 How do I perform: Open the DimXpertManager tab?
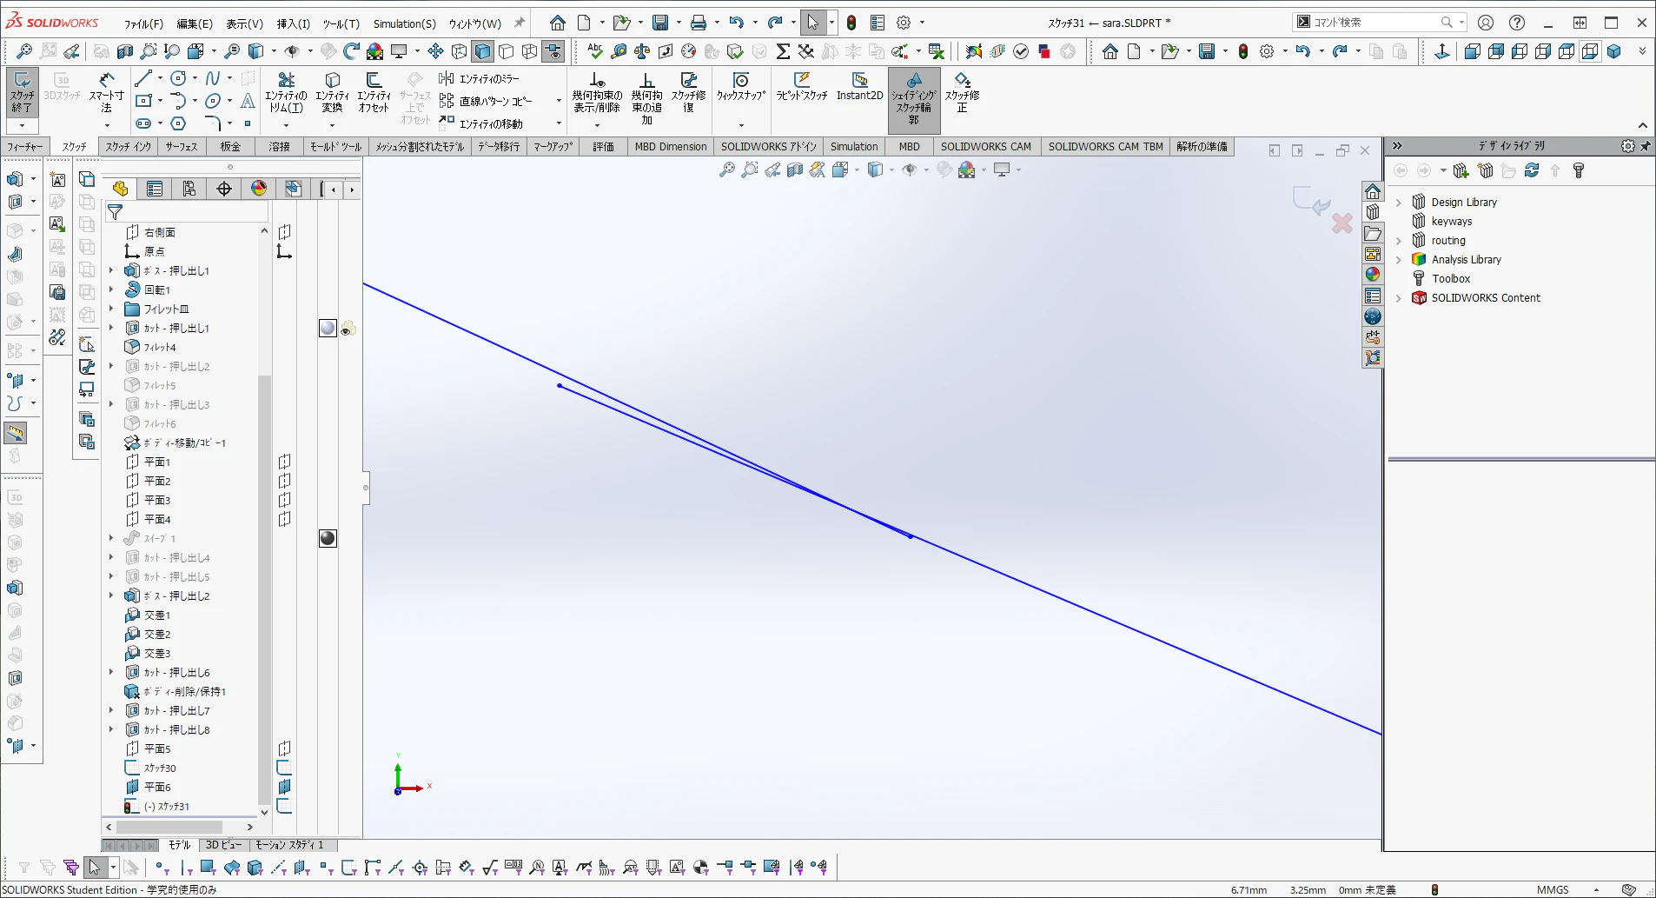point(224,189)
